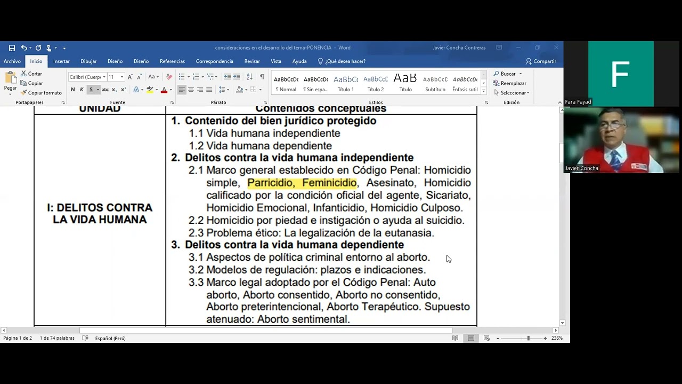Open Buscar search in Edición group
Image resolution: width=682 pixels, height=384 pixels.
[508, 74]
